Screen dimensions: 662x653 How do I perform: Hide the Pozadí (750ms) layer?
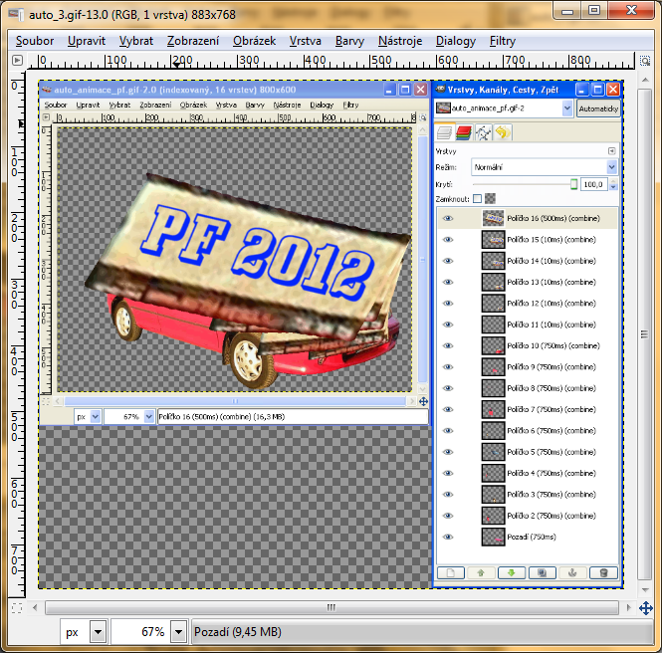[448, 537]
